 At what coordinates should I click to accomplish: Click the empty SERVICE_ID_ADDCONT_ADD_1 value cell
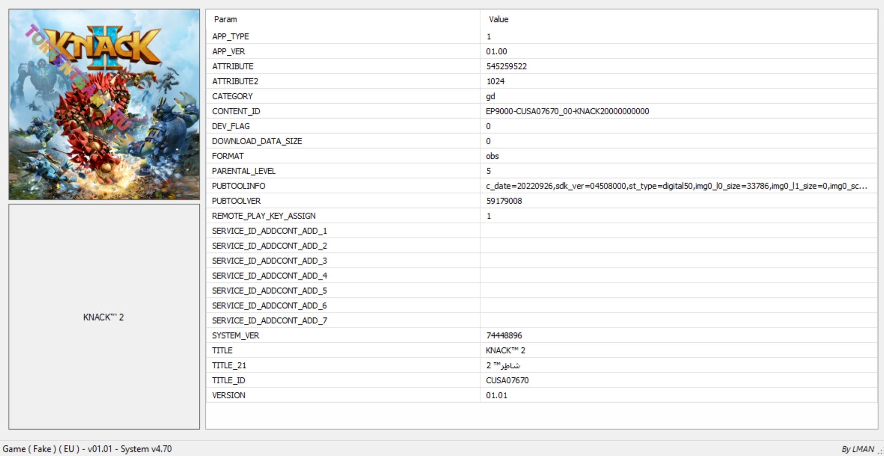tap(678, 231)
